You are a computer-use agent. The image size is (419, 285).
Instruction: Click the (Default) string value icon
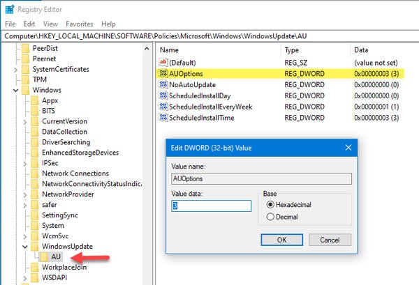(163, 63)
